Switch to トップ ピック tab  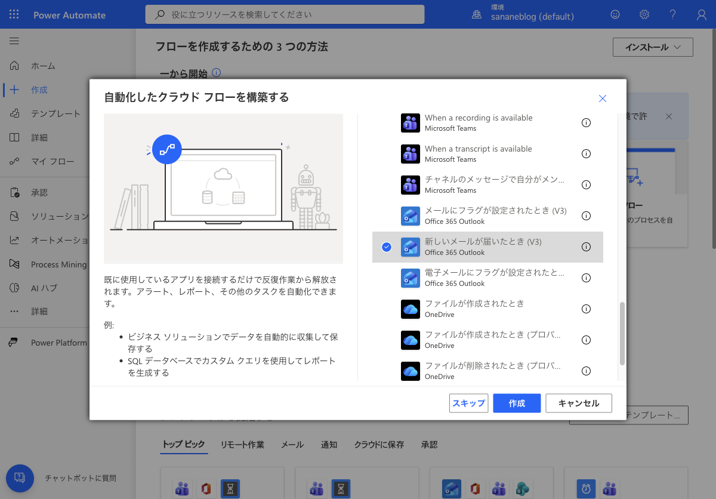point(184,445)
